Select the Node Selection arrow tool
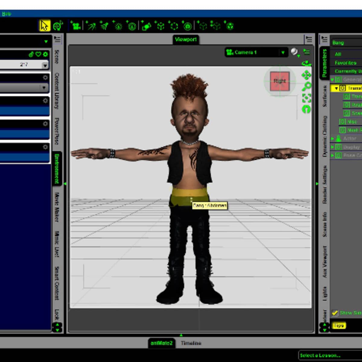The image size is (362, 362). tap(44, 26)
